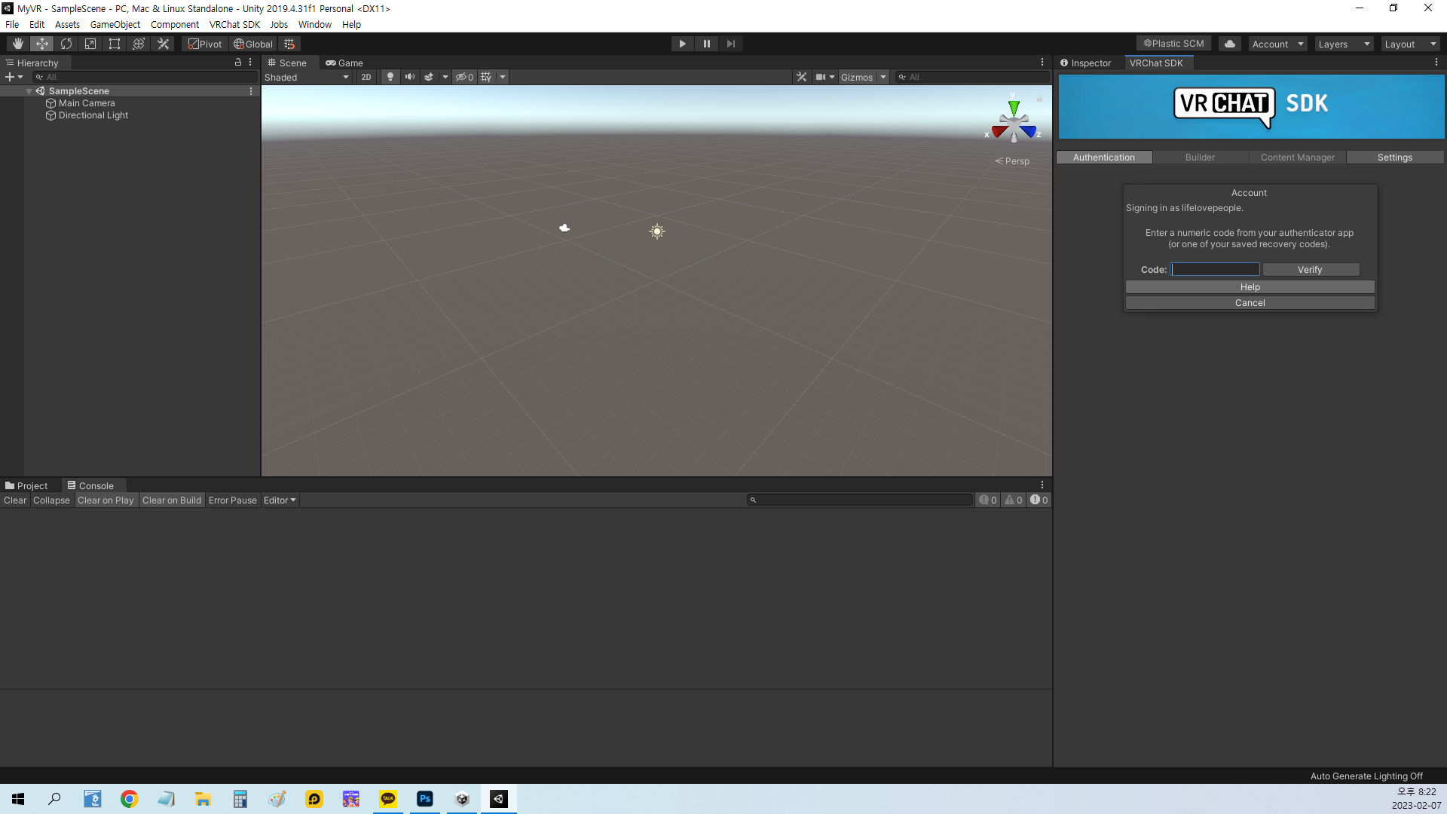Toggle grid snapping in toolbar

[289, 44]
